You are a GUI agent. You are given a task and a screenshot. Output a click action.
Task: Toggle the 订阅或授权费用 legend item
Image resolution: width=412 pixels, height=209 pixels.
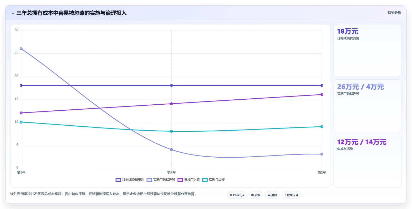click(130, 180)
